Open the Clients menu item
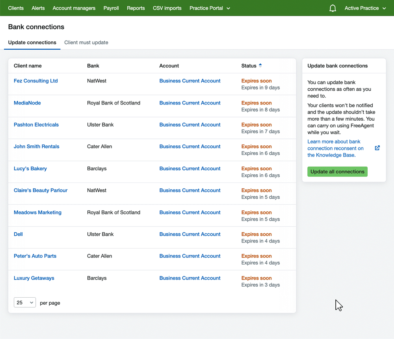This screenshot has width=394, height=339. tap(16, 8)
